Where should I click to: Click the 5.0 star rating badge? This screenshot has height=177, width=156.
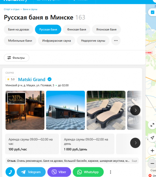11,79
